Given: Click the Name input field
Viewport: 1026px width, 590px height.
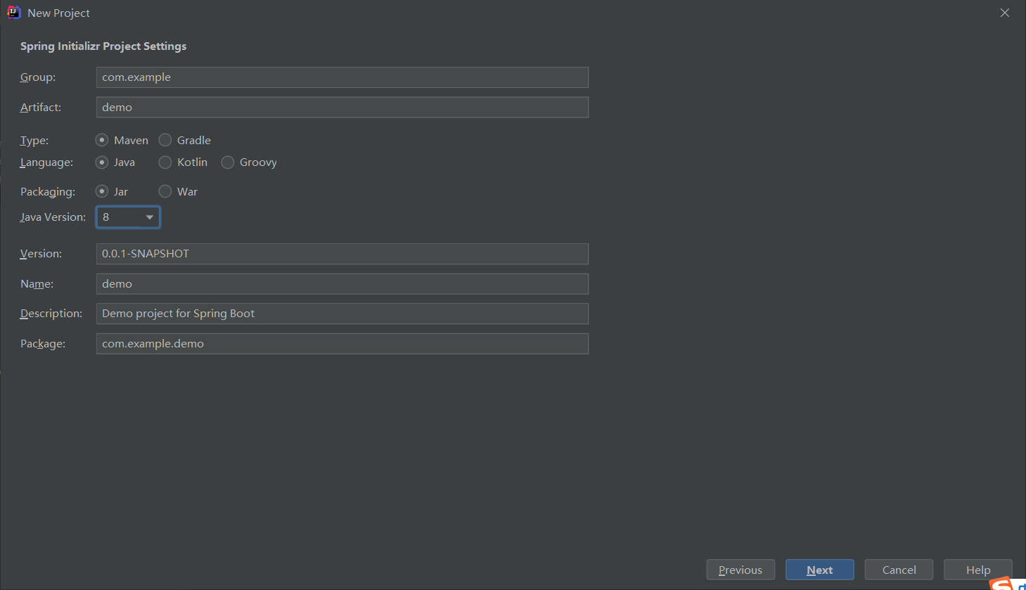Looking at the screenshot, I should pyautogui.click(x=342, y=284).
